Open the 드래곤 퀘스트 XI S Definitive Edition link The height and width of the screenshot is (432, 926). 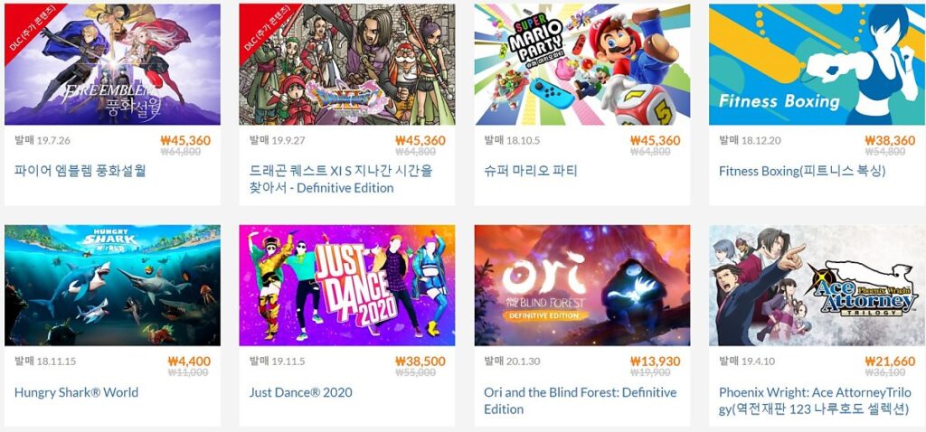pyautogui.click(x=341, y=180)
